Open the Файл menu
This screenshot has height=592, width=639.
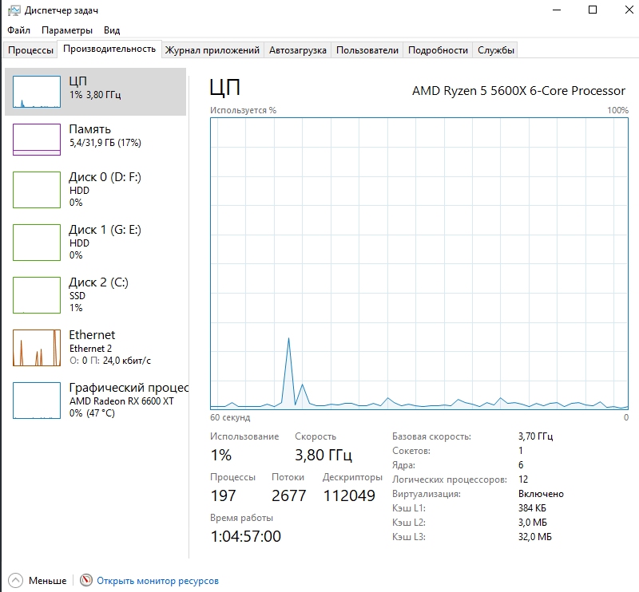coord(18,30)
